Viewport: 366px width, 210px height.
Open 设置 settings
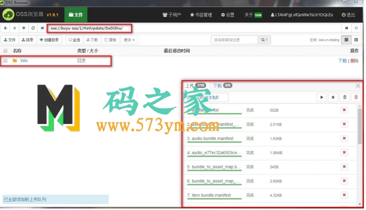[x=228, y=15]
